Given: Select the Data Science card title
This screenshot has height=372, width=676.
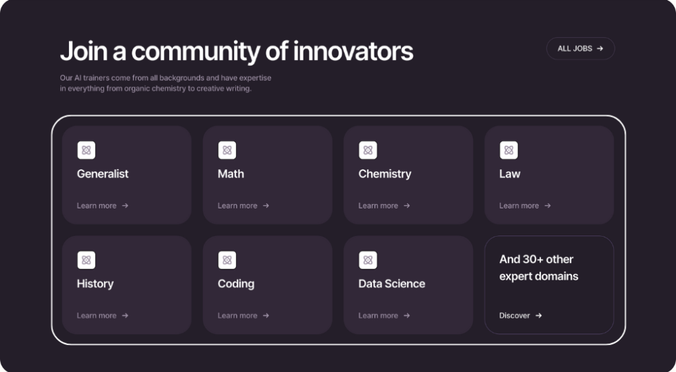Looking at the screenshot, I should coord(391,284).
